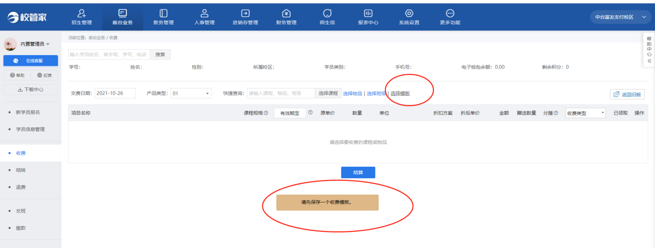Click the 搜索 search button

coord(160,54)
